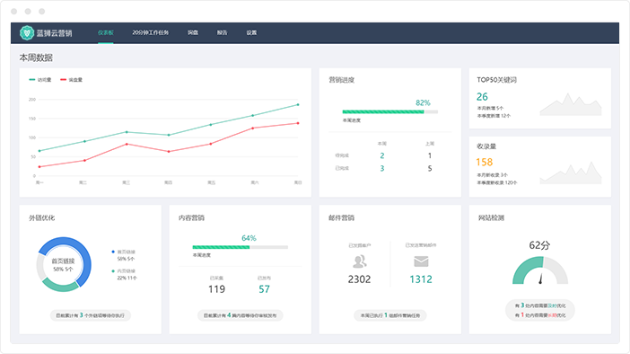The height and width of the screenshot is (354, 630).
Task: Click the 邮件营销 card title
Action: pyautogui.click(x=342, y=218)
